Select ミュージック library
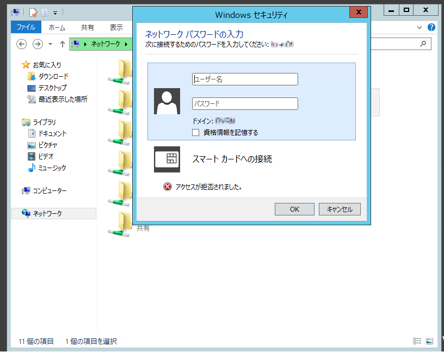 pos(52,168)
